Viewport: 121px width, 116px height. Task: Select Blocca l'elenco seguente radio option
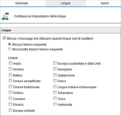click(x=10, y=44)
